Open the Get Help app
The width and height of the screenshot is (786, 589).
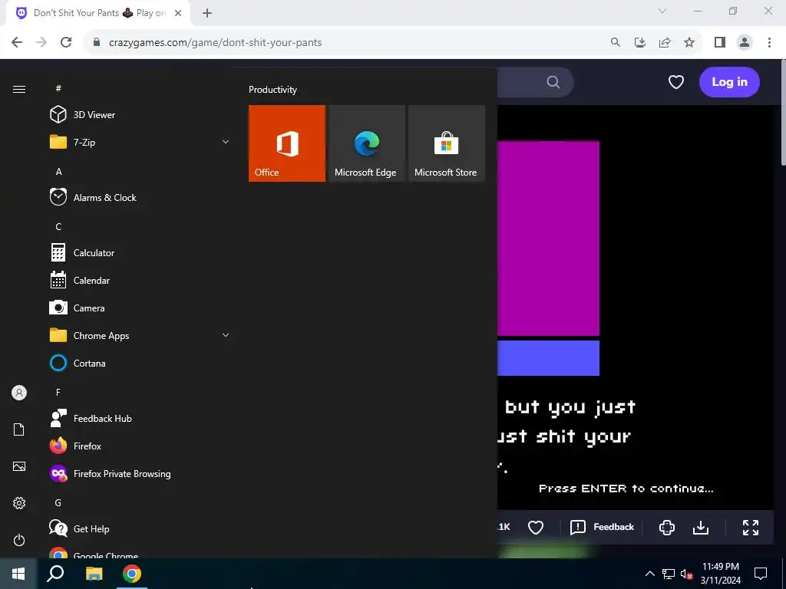pos(140,528)
